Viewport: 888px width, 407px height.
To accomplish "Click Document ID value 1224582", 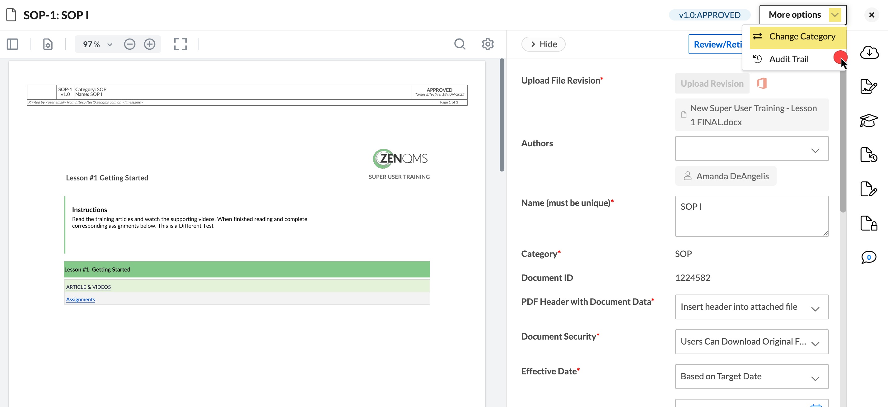I will click(693, 277).
